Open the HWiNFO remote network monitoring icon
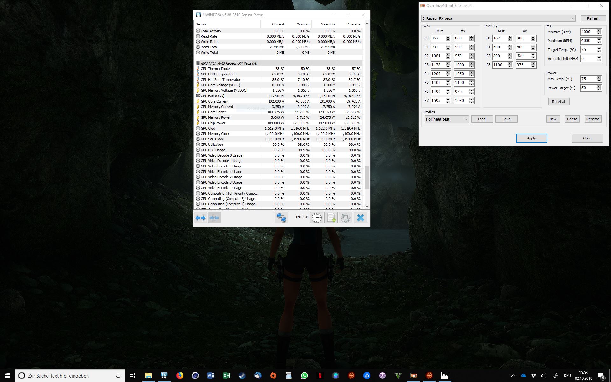Viewport: 611px width, 382px height. [x=281, y=218]
